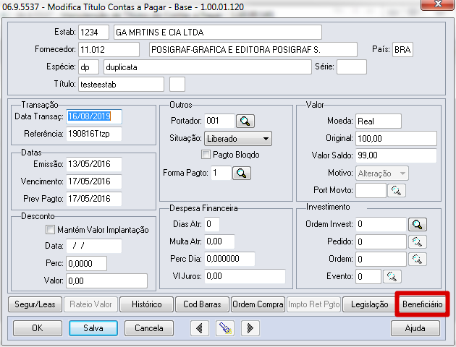Click the Vencimento date field
Viewport: 456px width, 347px height.
(94, 181)
